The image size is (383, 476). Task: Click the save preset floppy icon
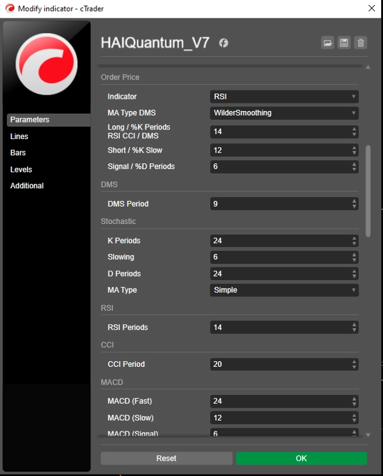coord(344,43)
